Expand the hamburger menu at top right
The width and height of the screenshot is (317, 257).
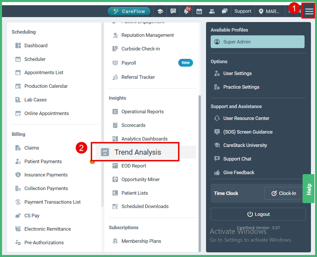[x=308, y=11]
